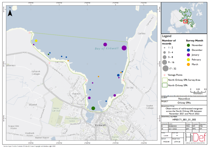Click the drawing number HP00171_801_01_005
210x148 pixels.
tap(184, 120)
